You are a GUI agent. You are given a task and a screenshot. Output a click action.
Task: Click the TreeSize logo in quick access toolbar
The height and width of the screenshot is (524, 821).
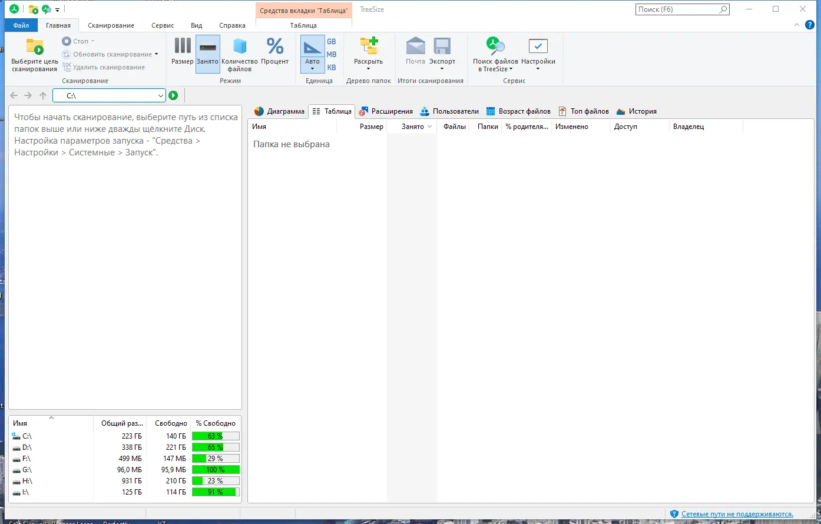coord(13,9)
